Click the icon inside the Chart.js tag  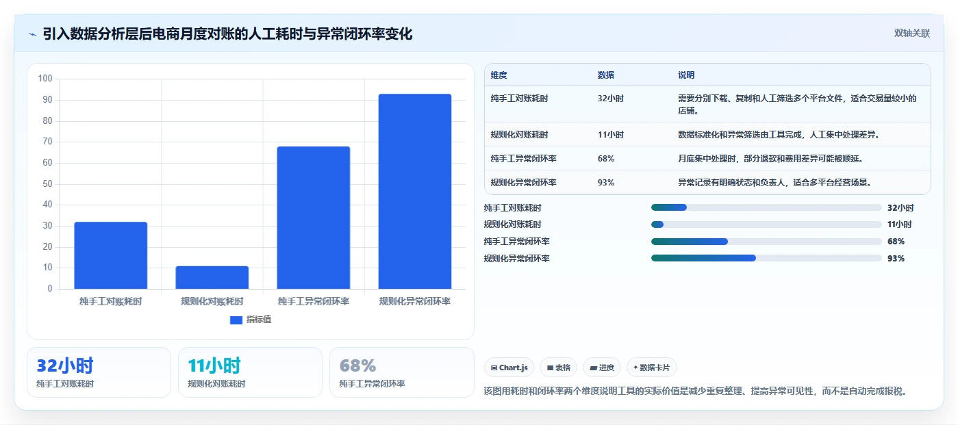[494, 368]
